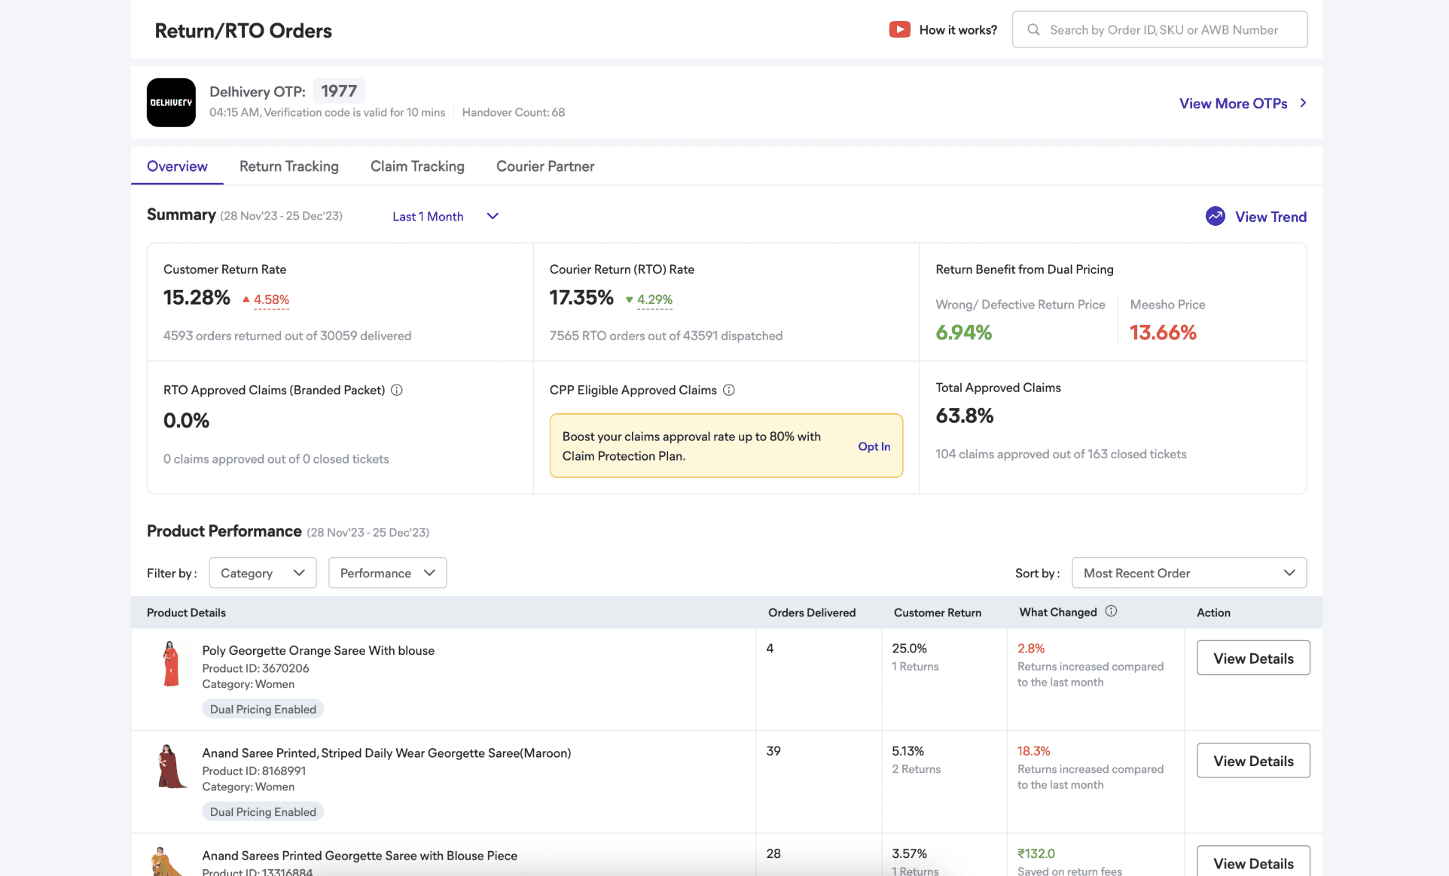Open the Category filter dropdown
This screenshot has height=876, width=1449.
[262, 573]
